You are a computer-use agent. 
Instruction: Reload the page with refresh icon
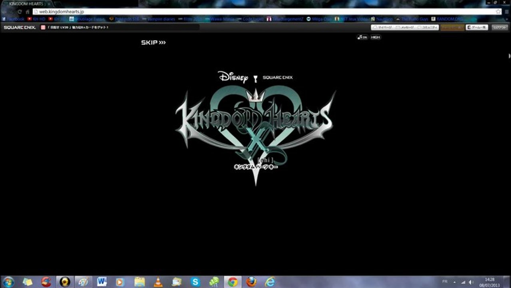coord(20,12)
